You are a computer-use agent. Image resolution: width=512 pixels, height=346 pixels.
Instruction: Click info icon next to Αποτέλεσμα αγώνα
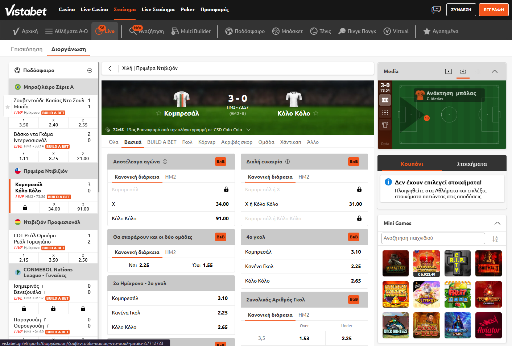pyautogui.click(x=165, y=162)
